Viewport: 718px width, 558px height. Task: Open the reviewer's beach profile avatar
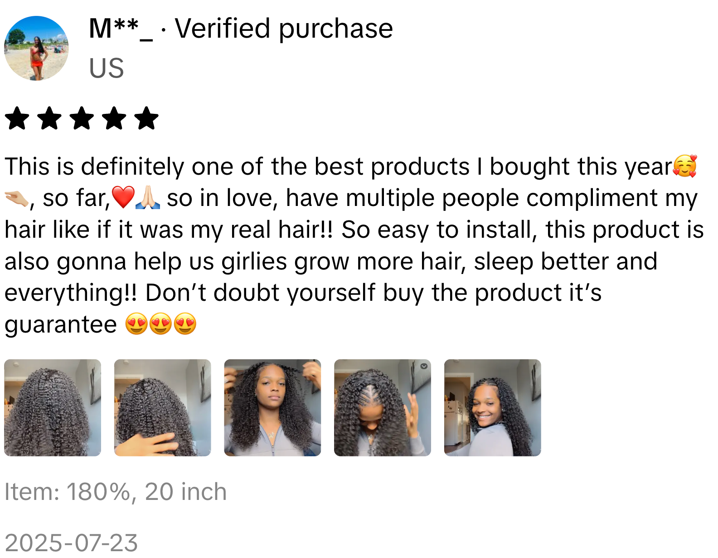point(36,48)
